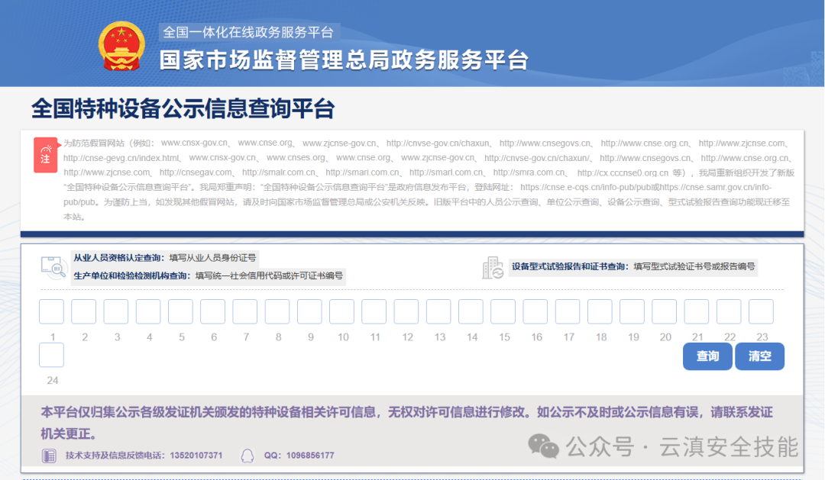Select input box number 23
825x480 pixels.
point(761,312)
